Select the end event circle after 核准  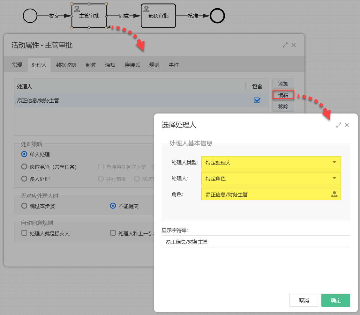coord(217,15)
